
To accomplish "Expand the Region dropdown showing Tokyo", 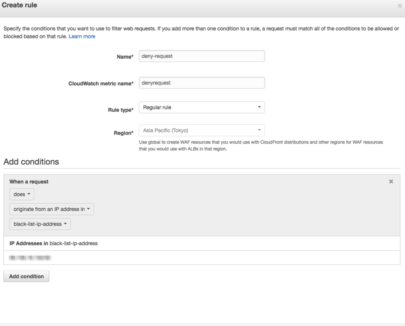I will (202, 130).
